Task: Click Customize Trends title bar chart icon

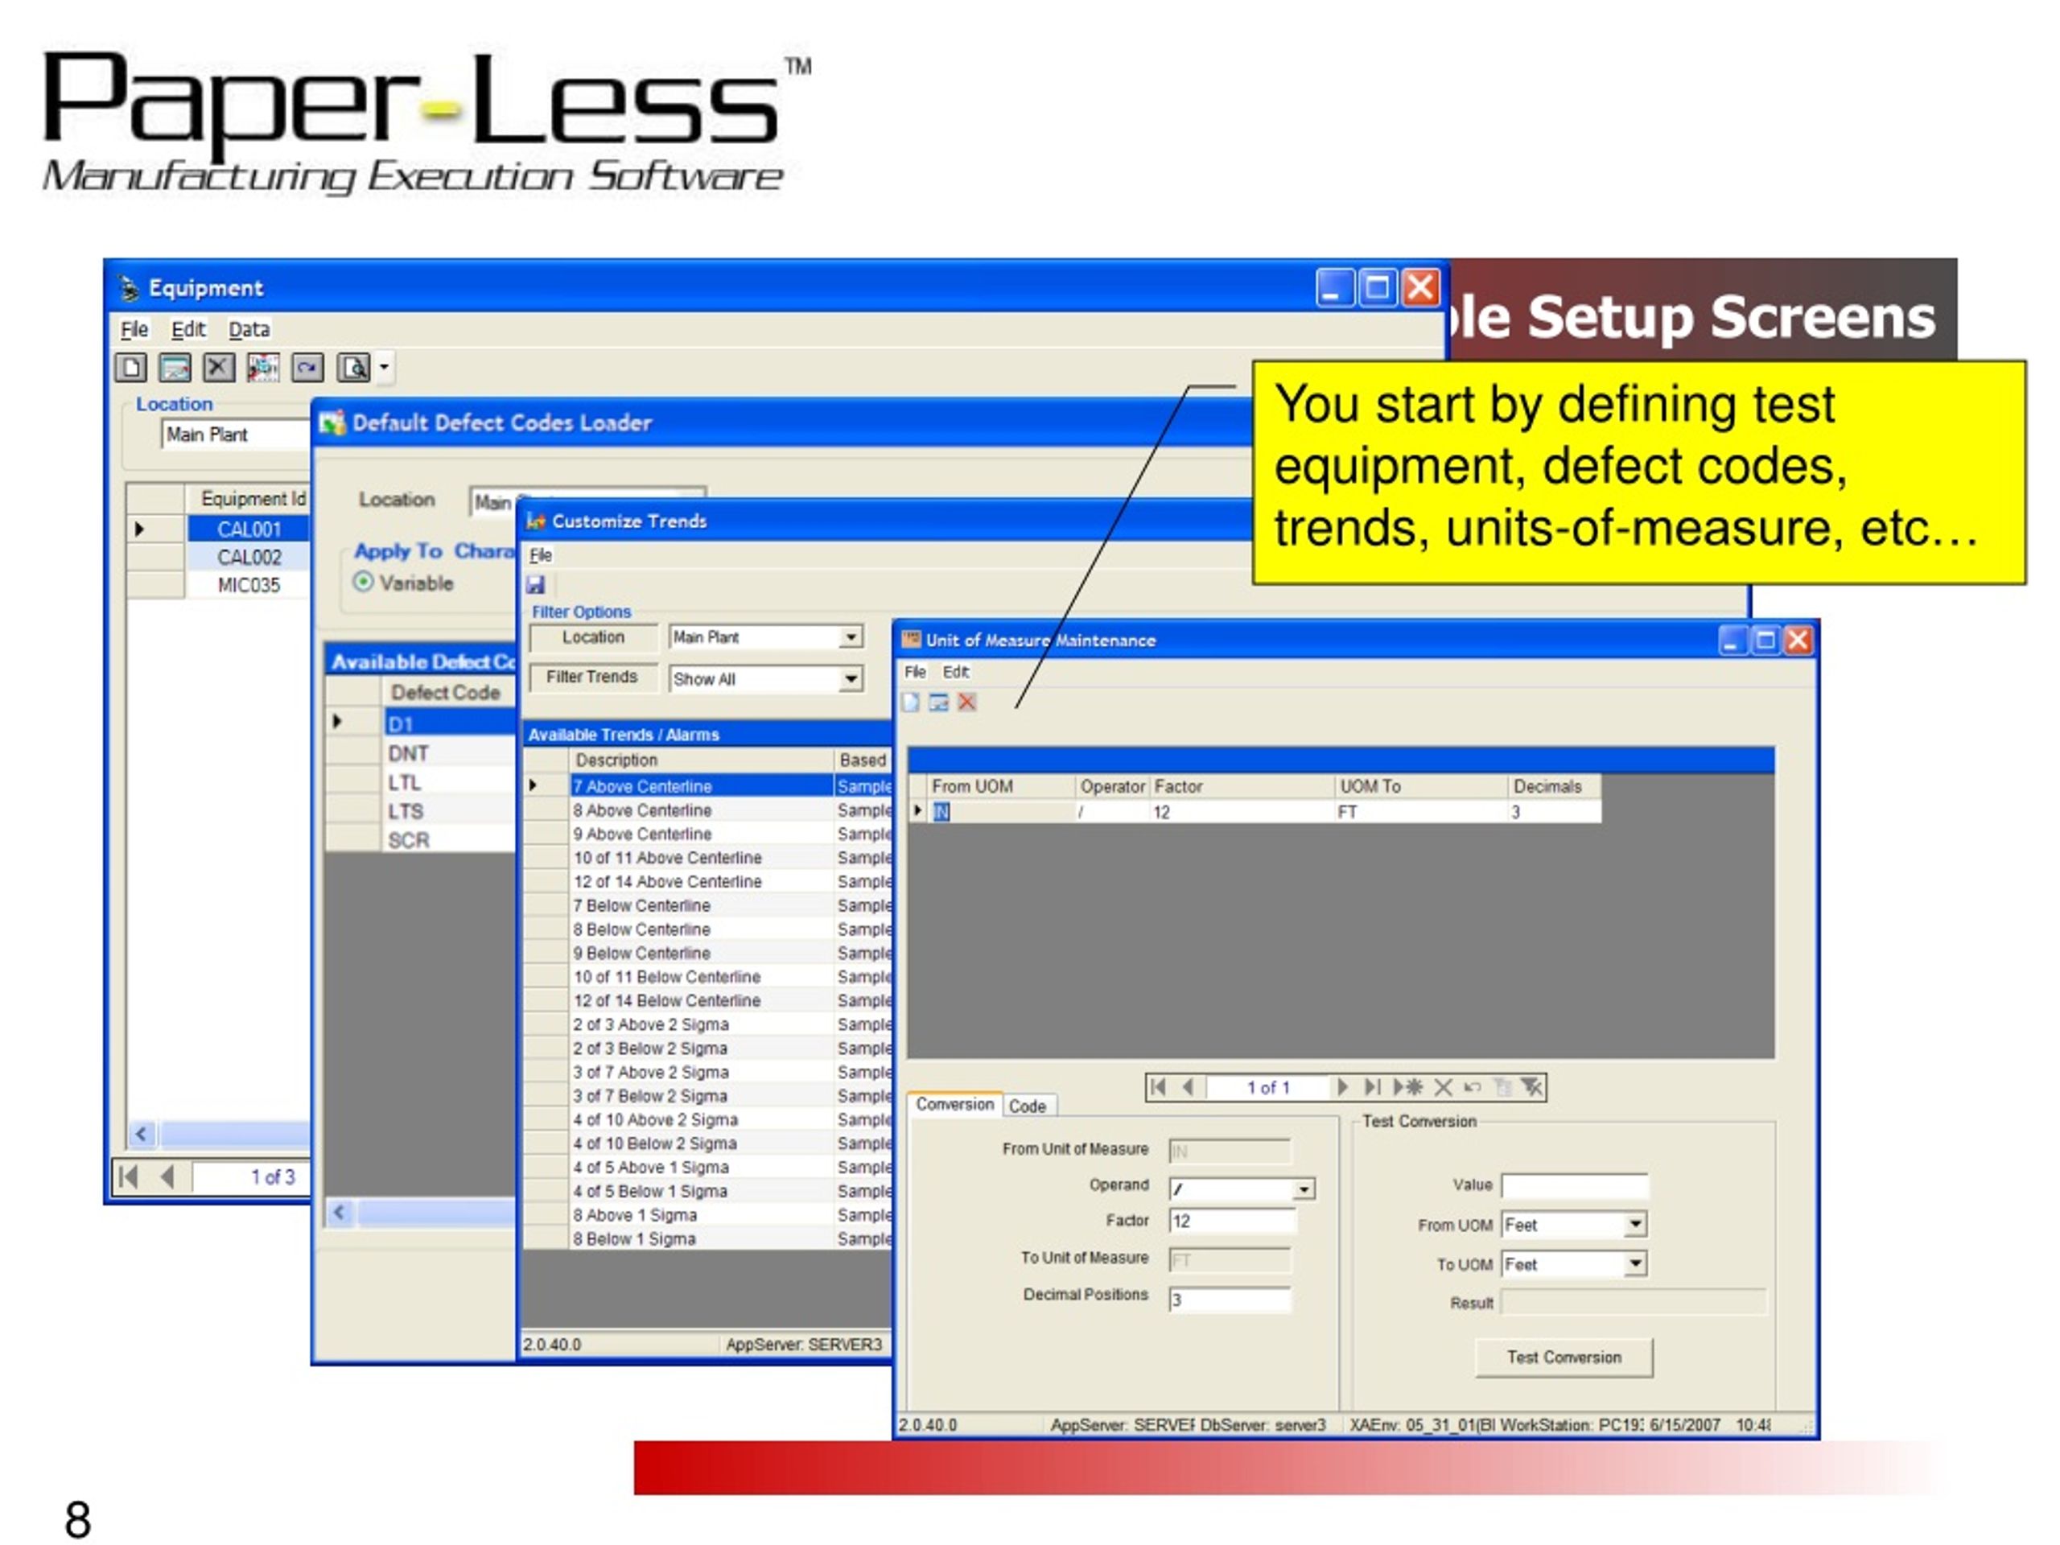Action: click(x=535, y=521)
